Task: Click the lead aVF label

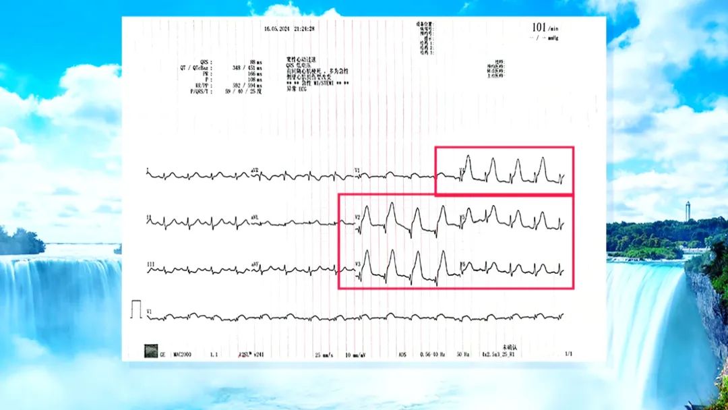Action: [255, 264]
